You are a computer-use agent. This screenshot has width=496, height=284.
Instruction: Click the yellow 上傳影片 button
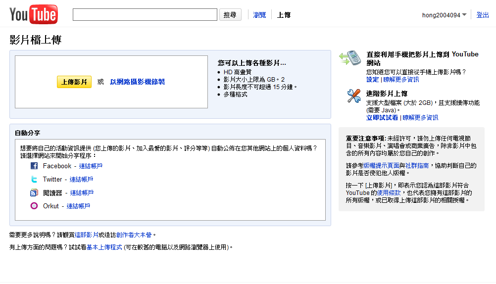click(x=74, y=82)
